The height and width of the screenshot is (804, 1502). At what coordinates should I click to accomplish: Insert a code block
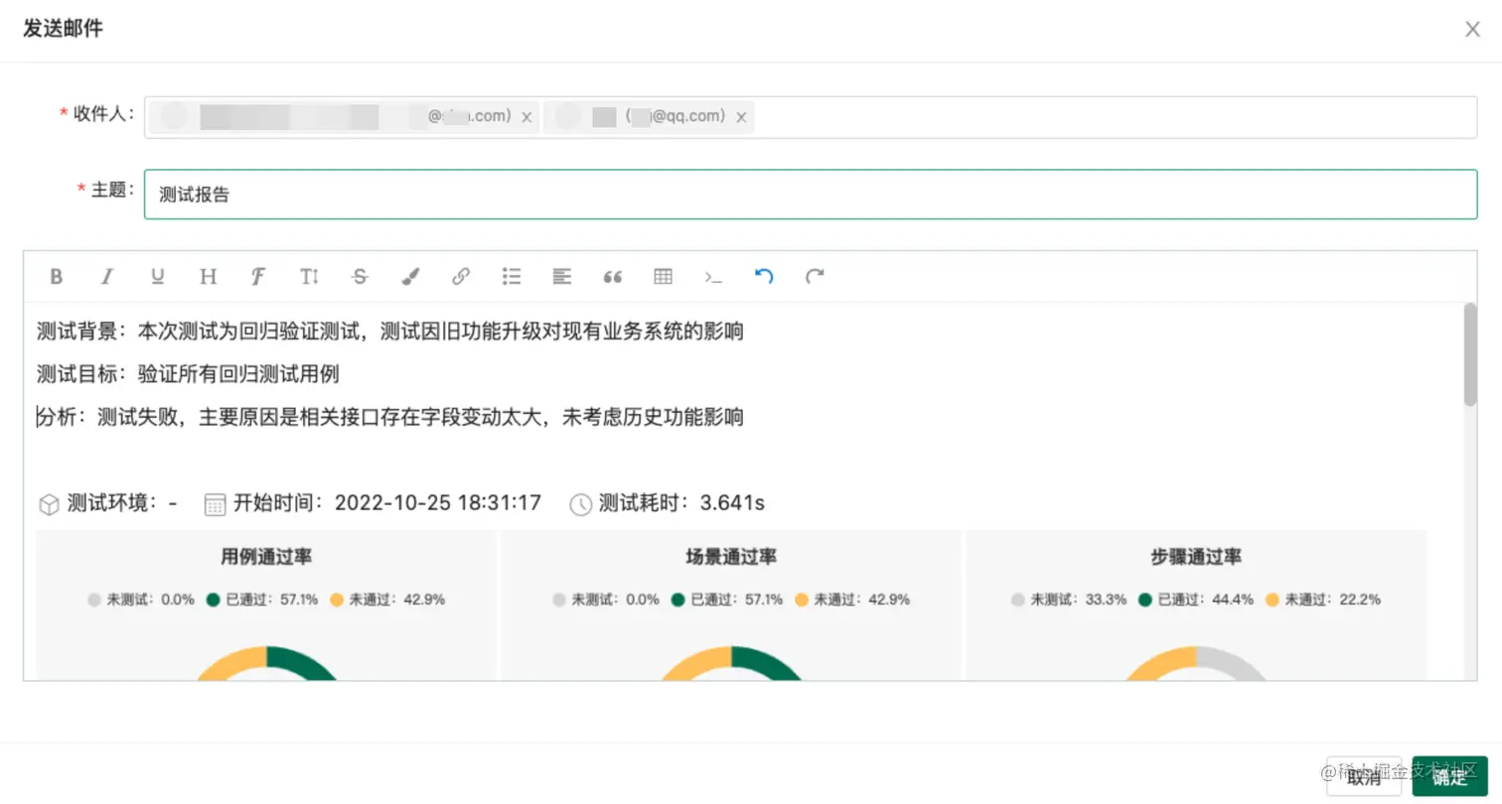713,277
